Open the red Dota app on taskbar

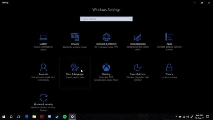(x=42, y=117)
